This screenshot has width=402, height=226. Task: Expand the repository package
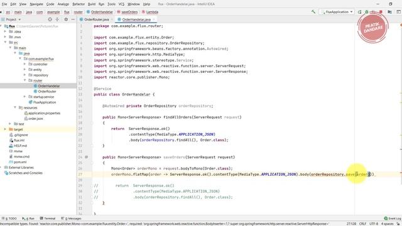tap(25, 75)
